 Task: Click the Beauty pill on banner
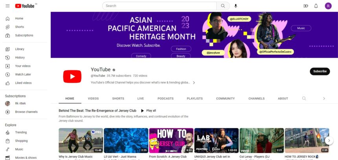181,56
